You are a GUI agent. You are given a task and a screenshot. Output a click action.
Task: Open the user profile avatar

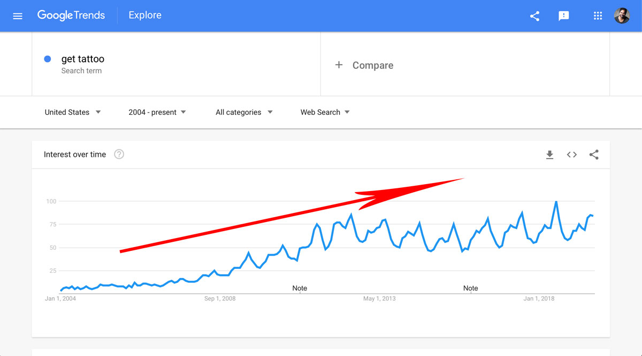coord(622,15)
